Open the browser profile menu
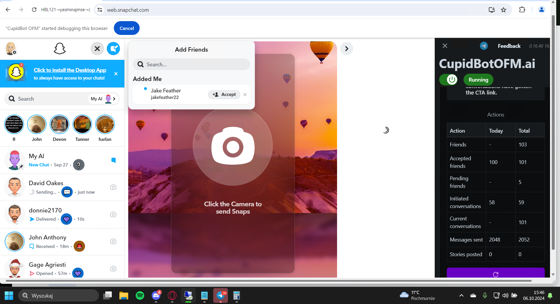Screen dimensions: 560x304 (x=542, y=10)
